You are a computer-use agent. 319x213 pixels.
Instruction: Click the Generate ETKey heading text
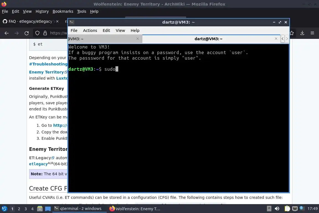click(47, 88)
